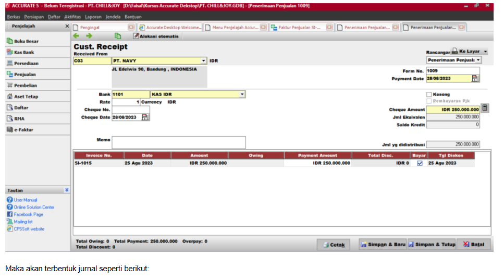This screenshot has height=279, width=504.
Task: Click the copy document toolbar icon
Action: coord(118,36)
